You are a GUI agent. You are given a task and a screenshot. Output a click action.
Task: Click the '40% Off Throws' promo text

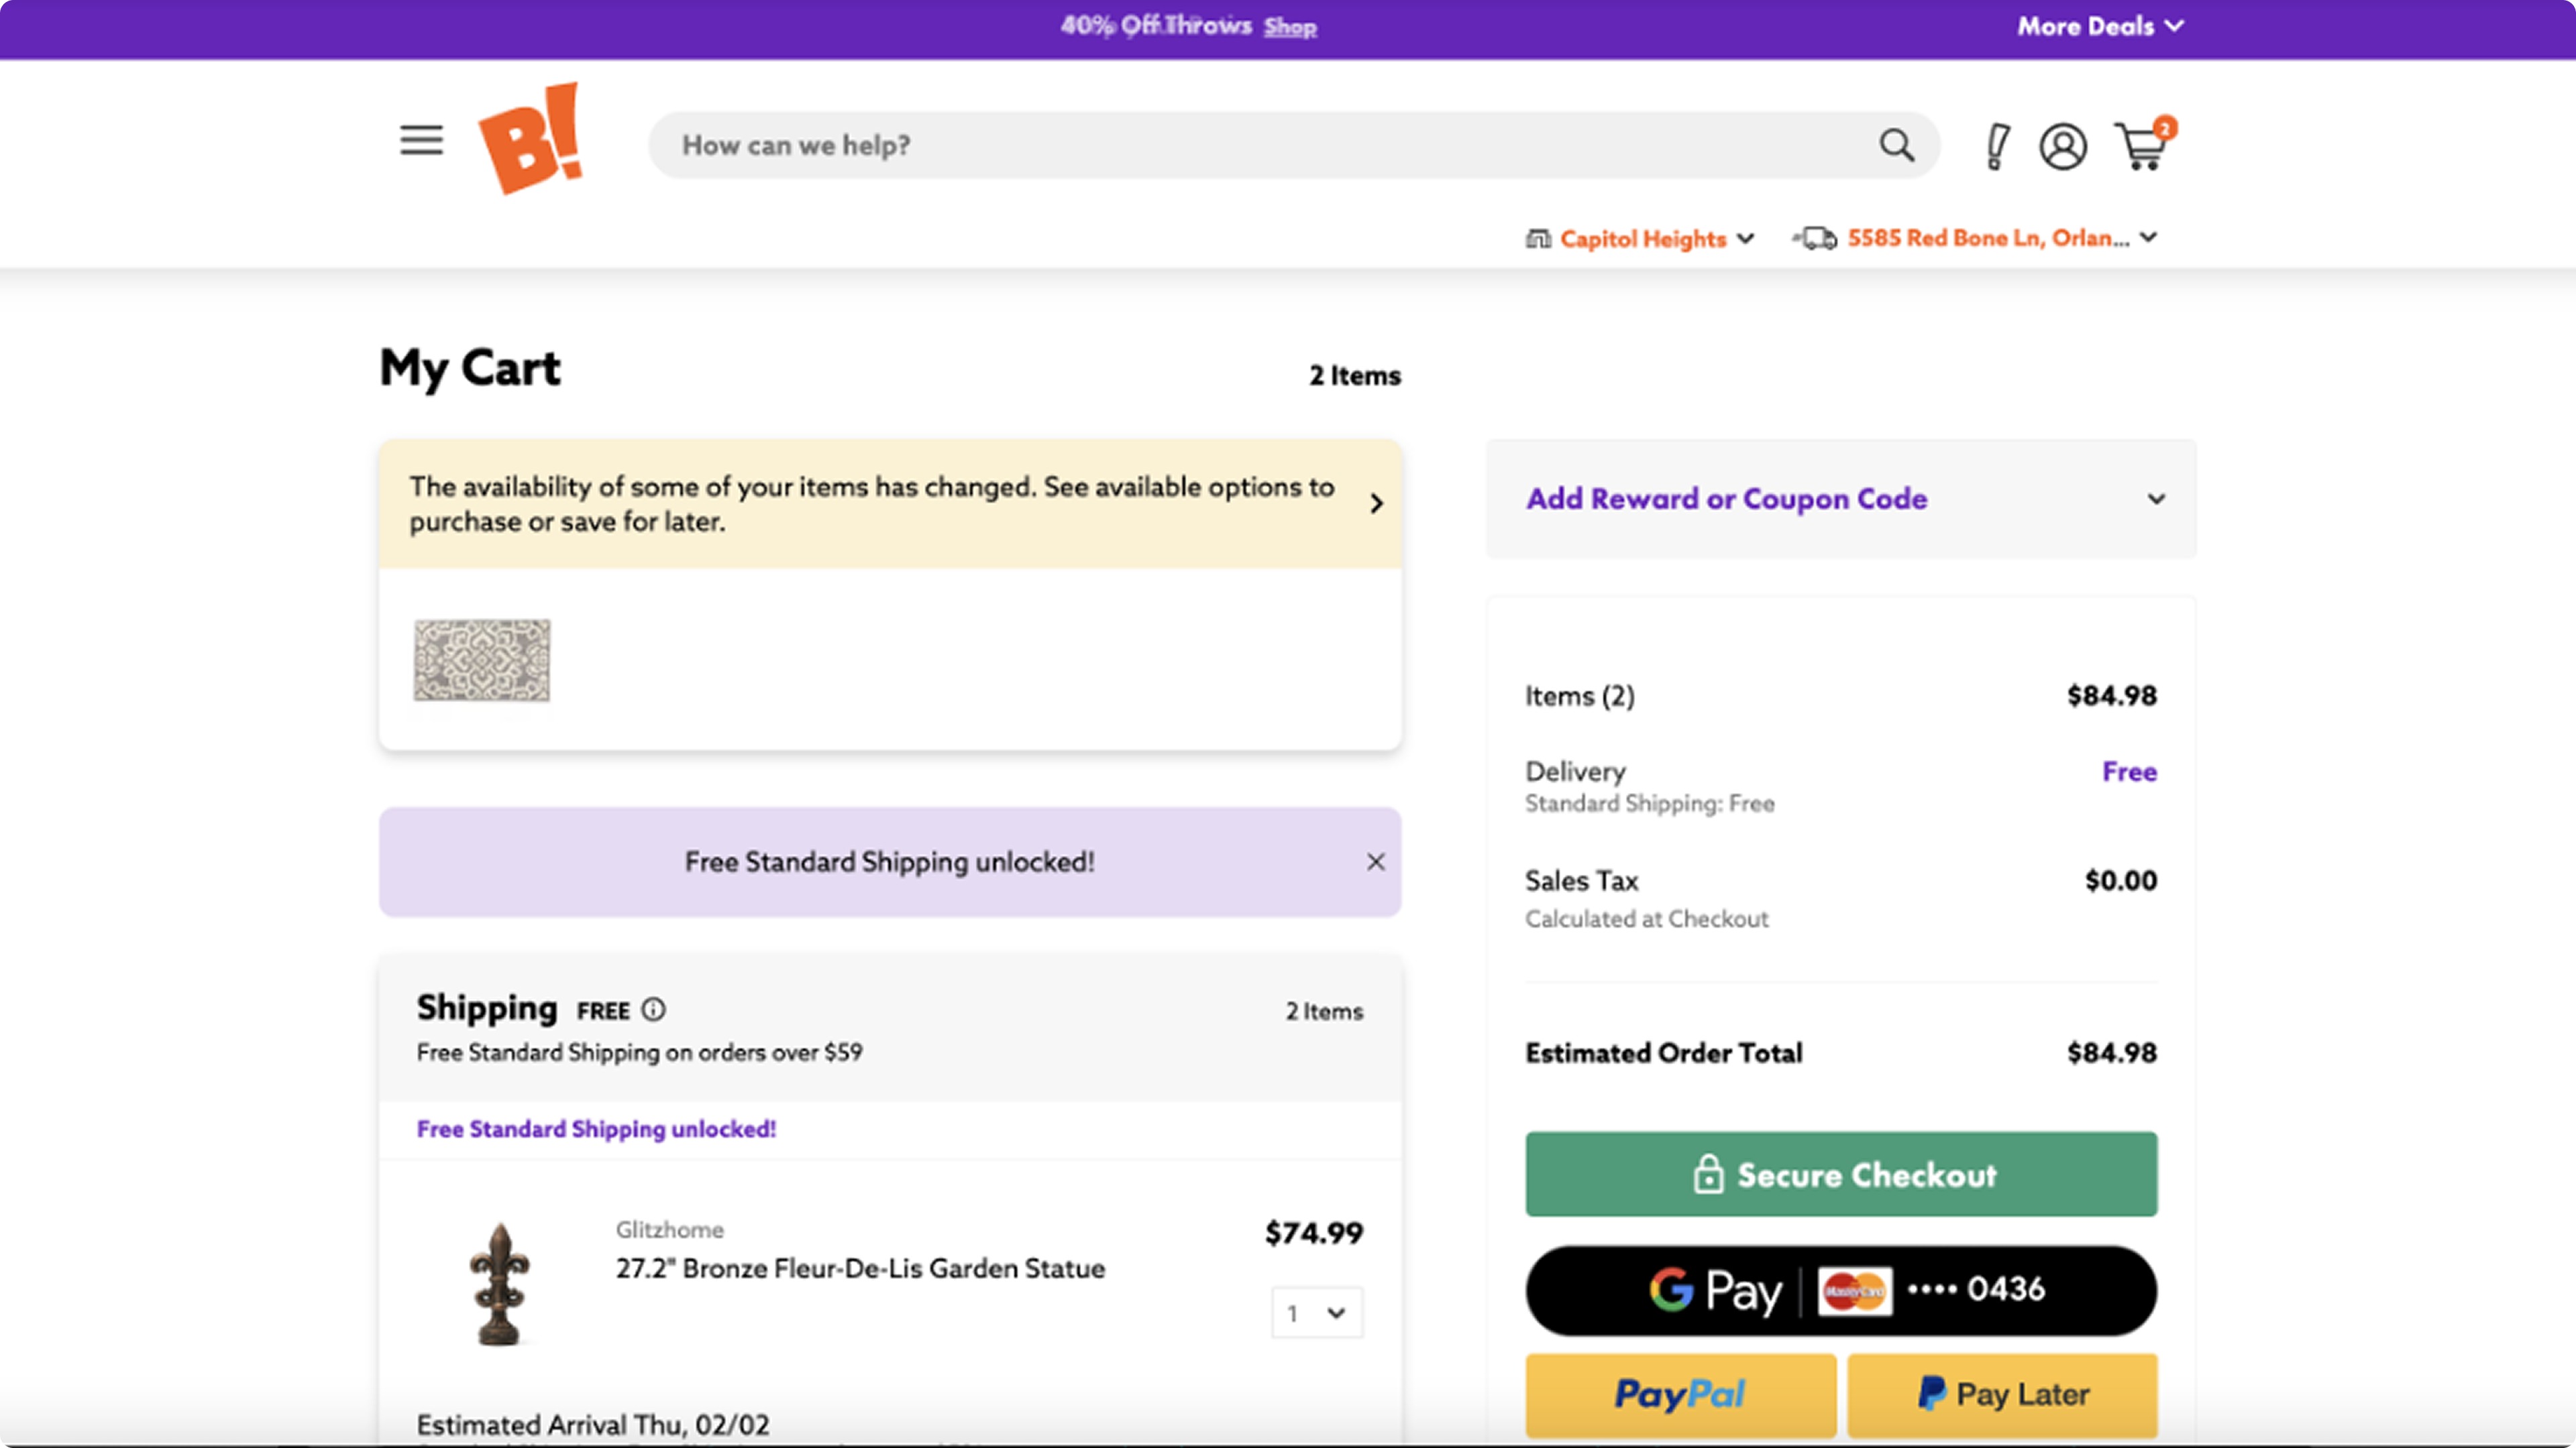1156,26
